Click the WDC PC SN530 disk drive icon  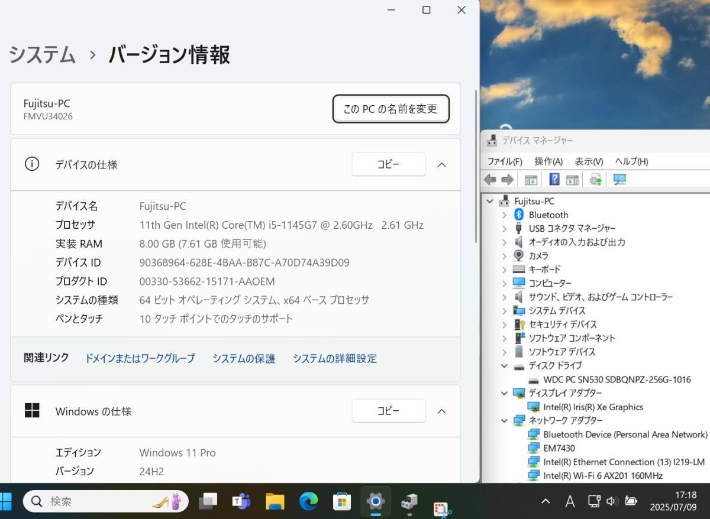pos(534,379)
